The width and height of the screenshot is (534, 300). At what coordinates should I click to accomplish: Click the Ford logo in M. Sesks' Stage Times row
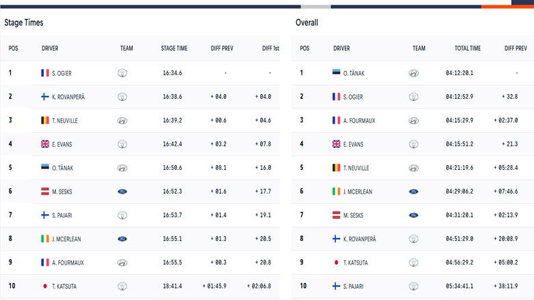pos(122,192)
